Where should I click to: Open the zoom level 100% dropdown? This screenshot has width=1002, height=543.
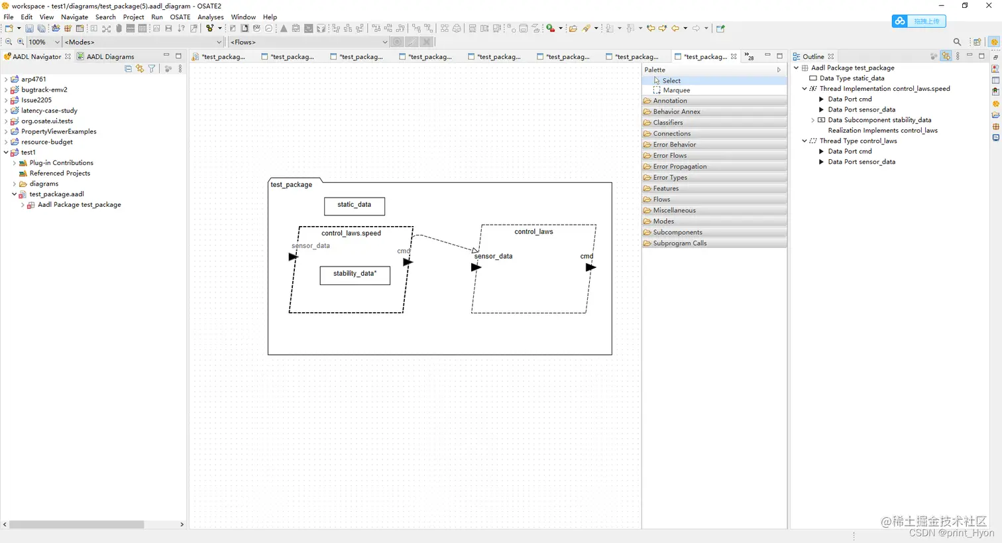coord(57,42)
